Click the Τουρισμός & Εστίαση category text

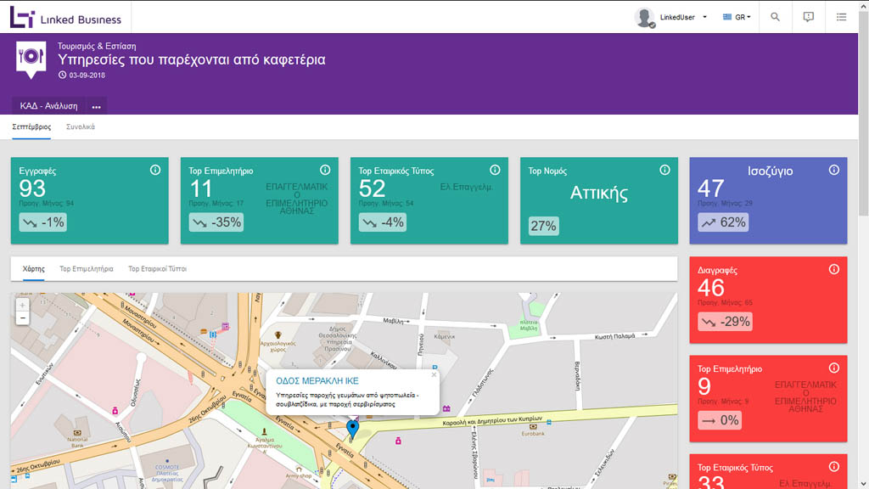pos(97,46)
